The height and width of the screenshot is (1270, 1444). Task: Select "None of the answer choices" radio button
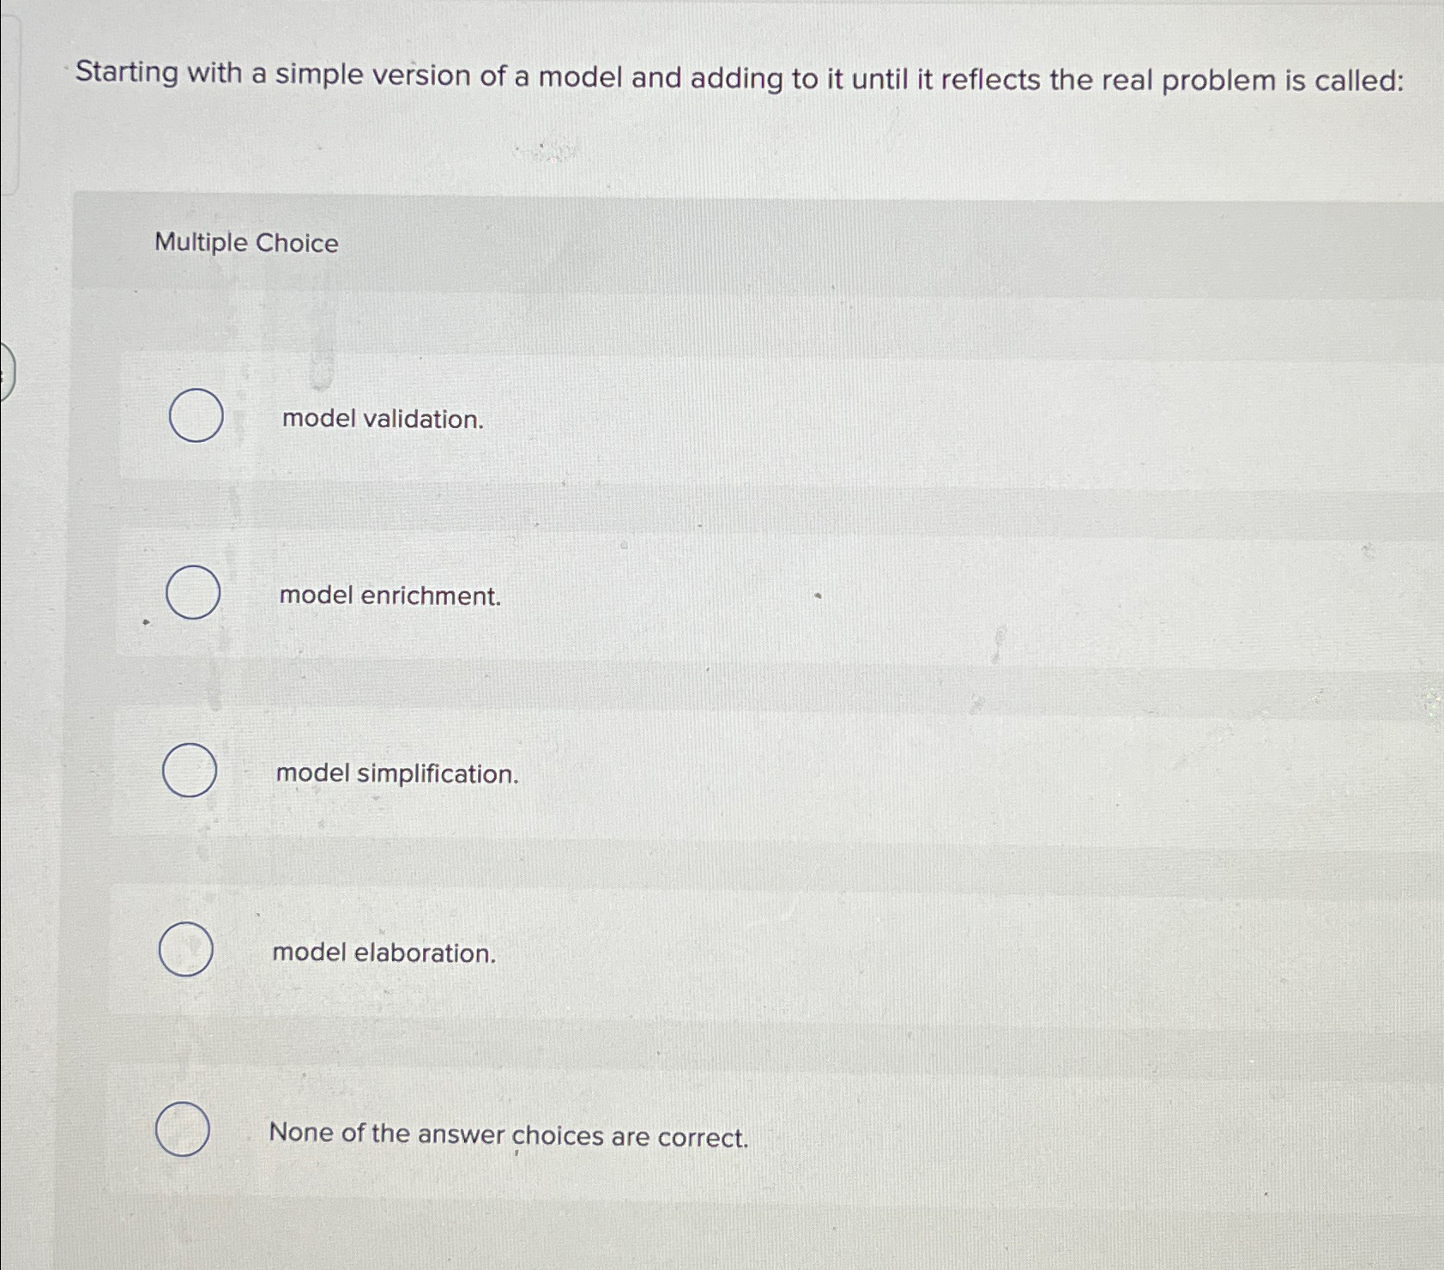point(183,1128)
